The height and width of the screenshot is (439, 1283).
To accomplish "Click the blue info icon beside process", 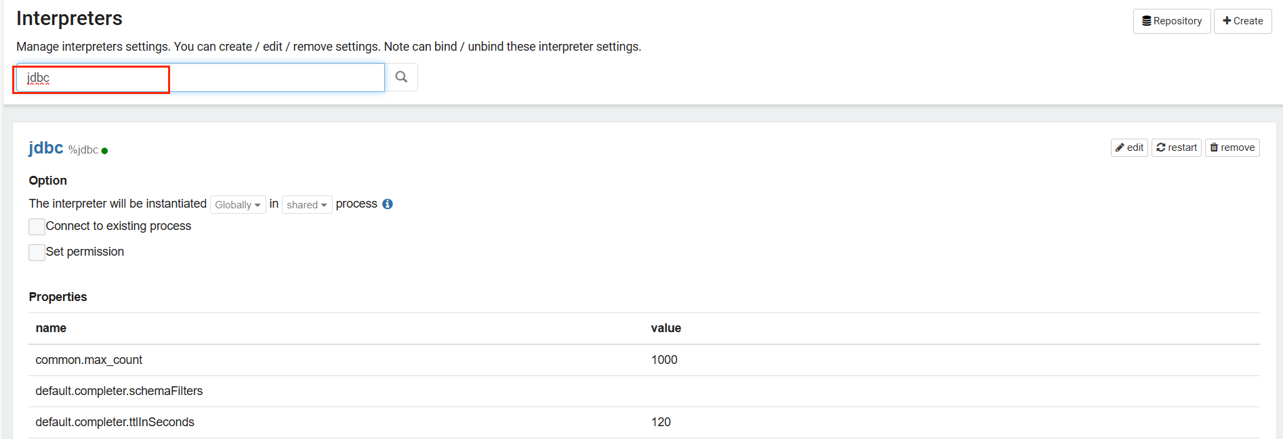I will coord(388,204).
